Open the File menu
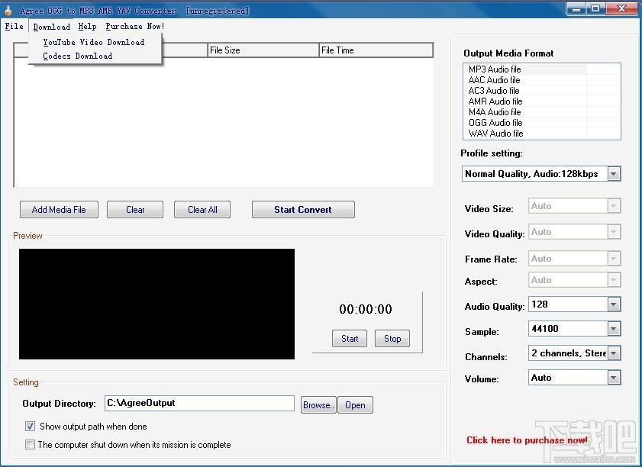Screen dimensions: 642x467 [14, 26]
